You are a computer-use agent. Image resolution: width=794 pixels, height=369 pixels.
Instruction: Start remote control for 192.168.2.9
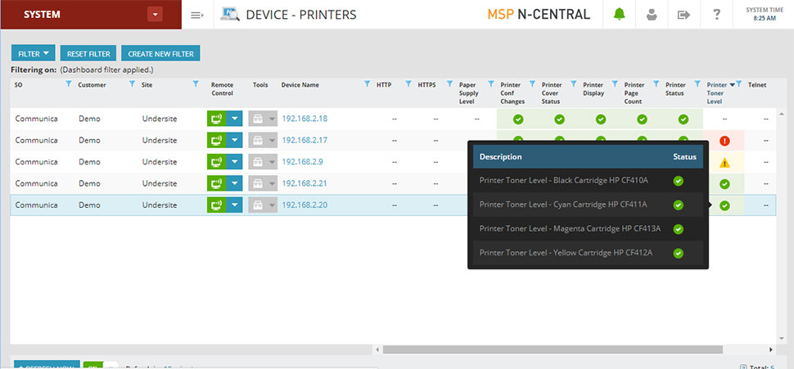[216, 162]
